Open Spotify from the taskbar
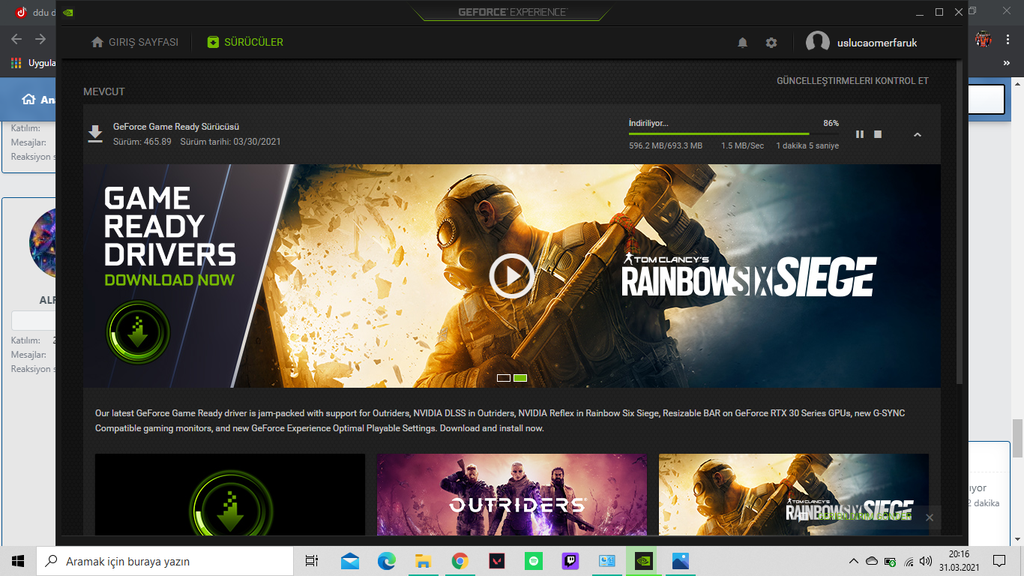The image size is (1024, 576). (x=533, y=561)
